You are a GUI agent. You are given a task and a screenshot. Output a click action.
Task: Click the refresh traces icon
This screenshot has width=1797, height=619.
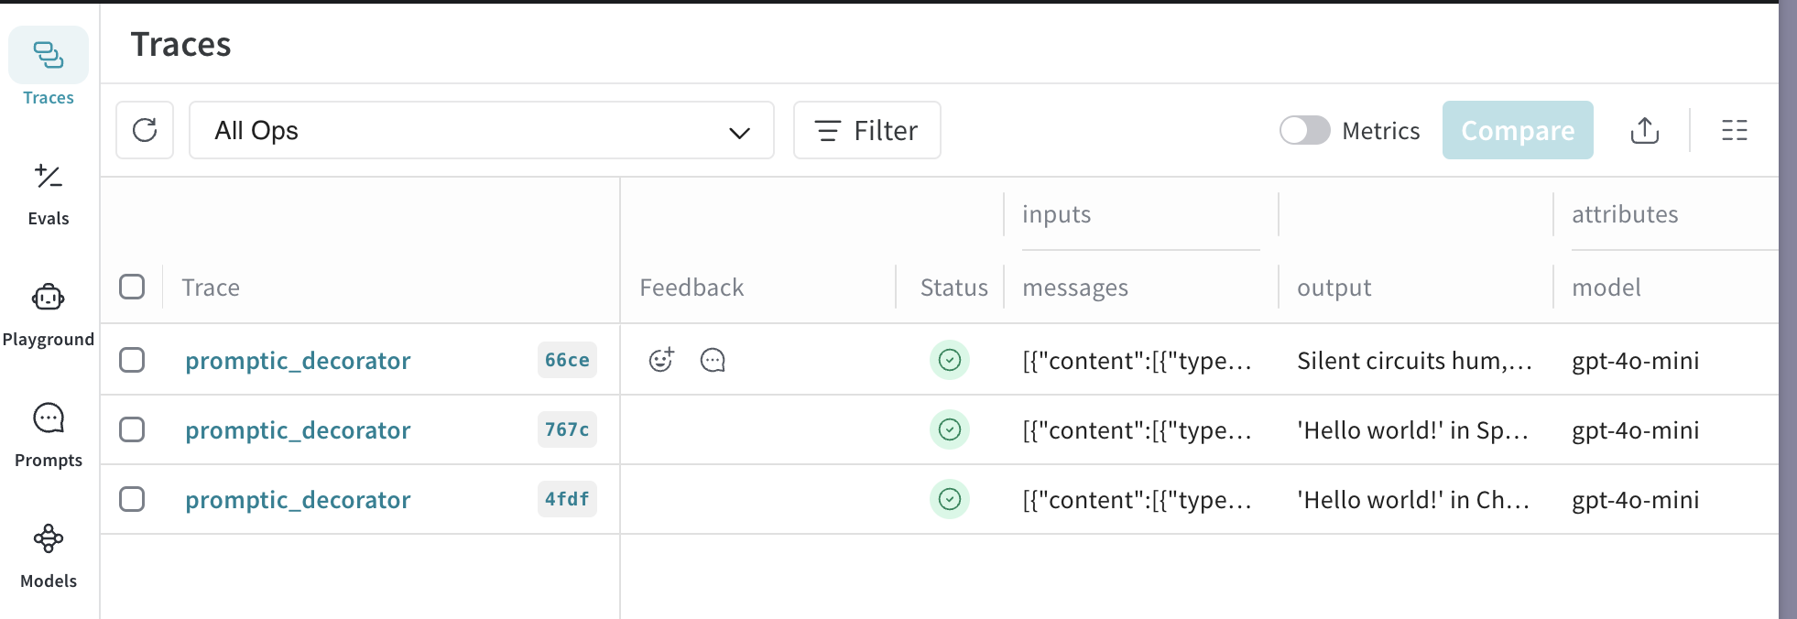tap(145, 130)
